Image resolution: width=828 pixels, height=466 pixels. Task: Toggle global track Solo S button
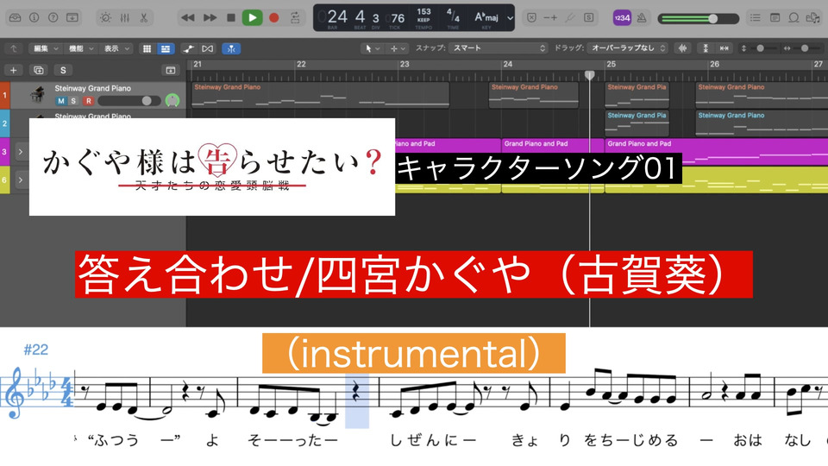click(63, 70)
